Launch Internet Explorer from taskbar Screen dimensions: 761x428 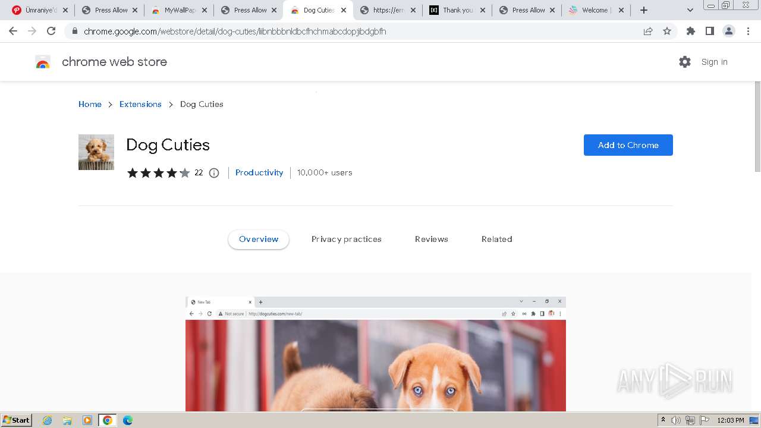[x=48, y=420]
